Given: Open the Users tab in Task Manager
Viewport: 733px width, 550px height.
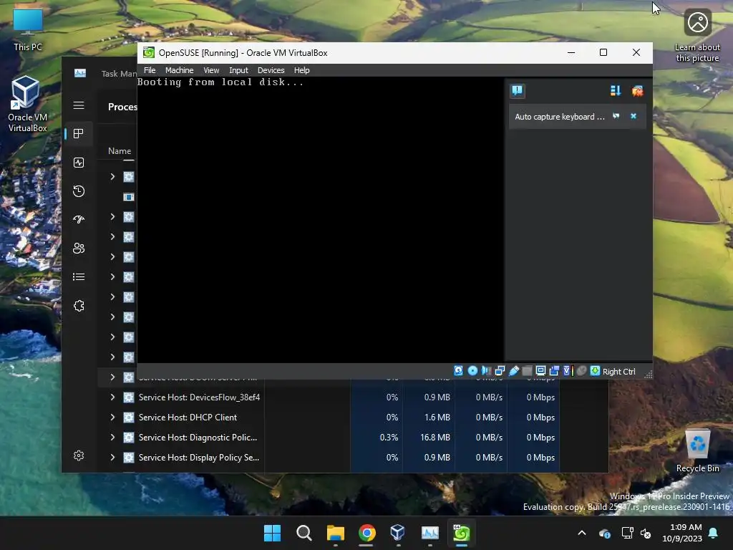Looking at the screenshot, I should click(79, 249).
